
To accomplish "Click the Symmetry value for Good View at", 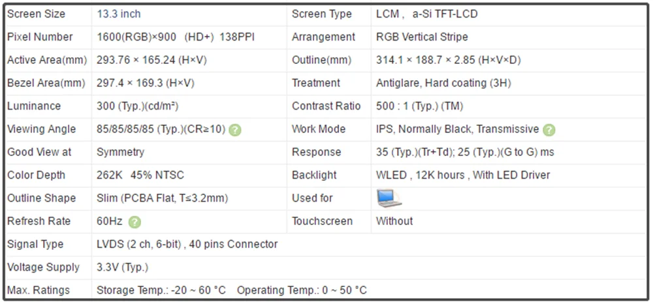I will (x=120, y=152).
